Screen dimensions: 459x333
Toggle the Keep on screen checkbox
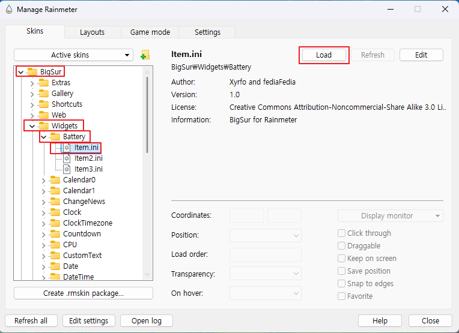pyautogui.click(x=341, y=258)
